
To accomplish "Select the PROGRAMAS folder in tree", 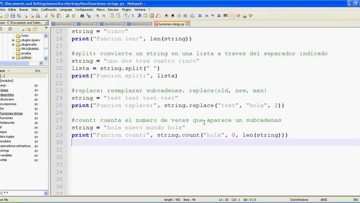I will pyautogui.click(x=30, y=49).
